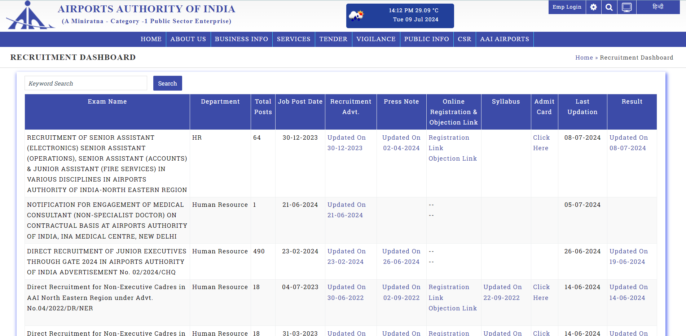This screenshot has width=686, height=336.
Task: Open the BUSINESS INFO menu
Action: [241, 39]
